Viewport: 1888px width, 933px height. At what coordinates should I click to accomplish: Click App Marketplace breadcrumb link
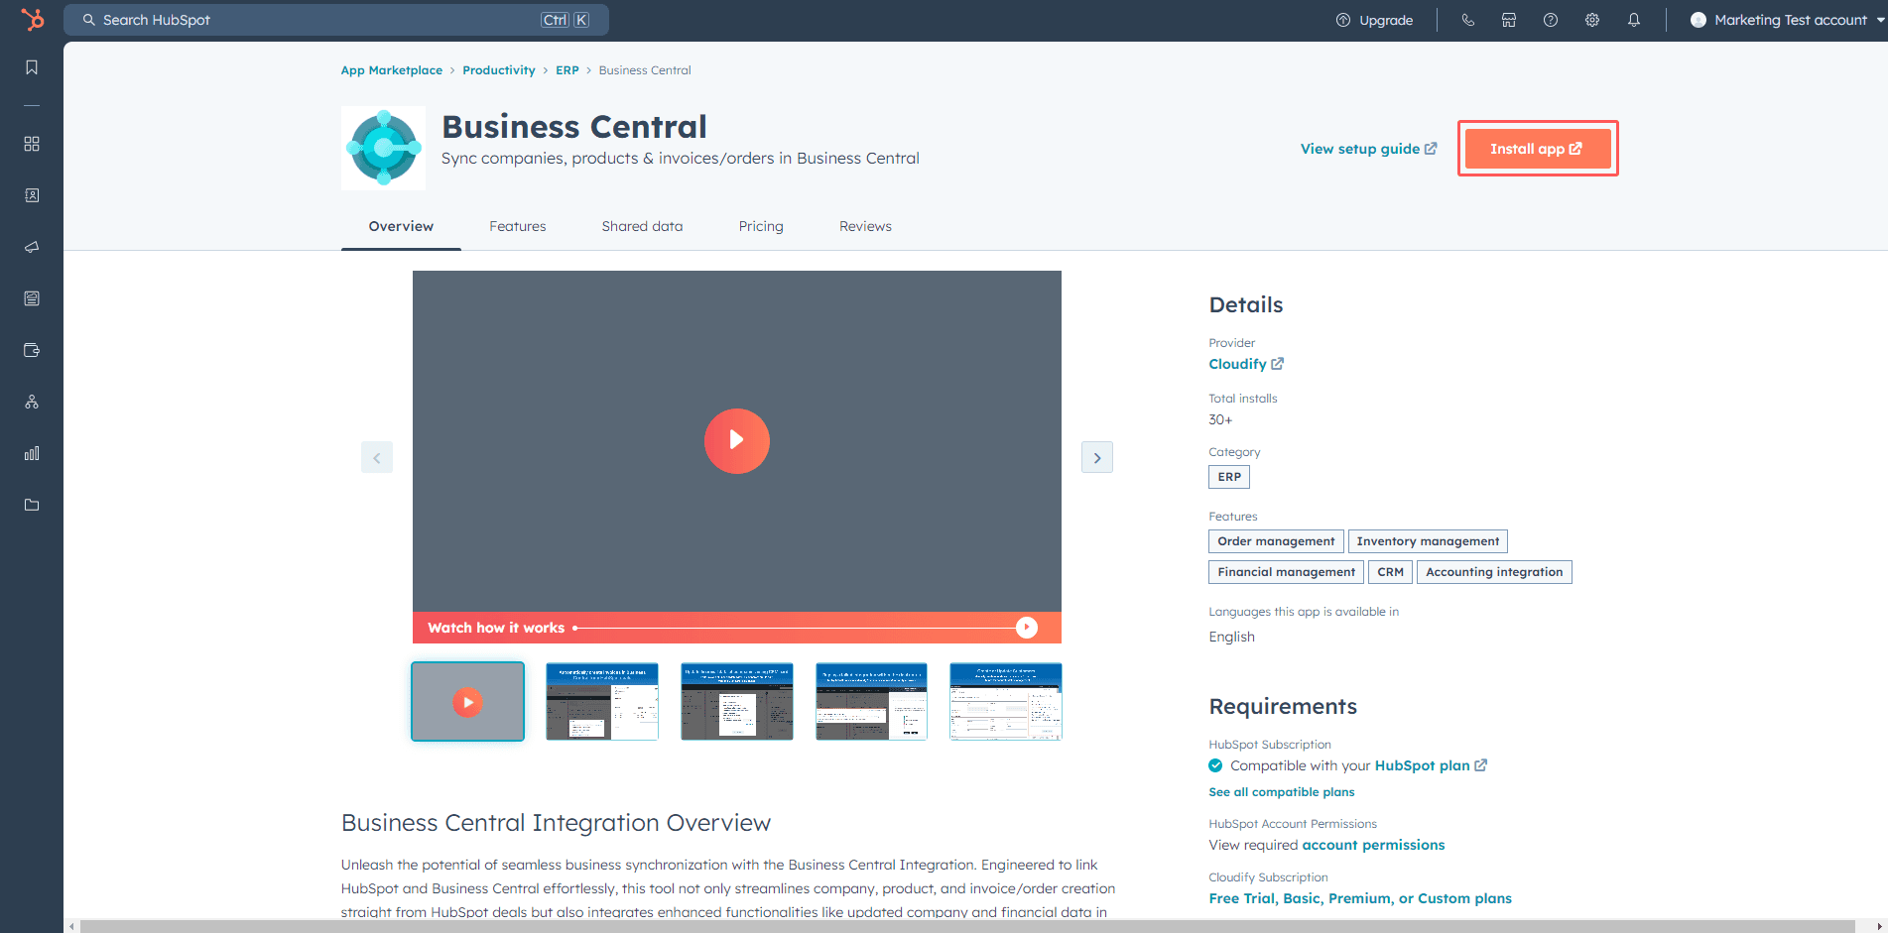coord(392,70)
